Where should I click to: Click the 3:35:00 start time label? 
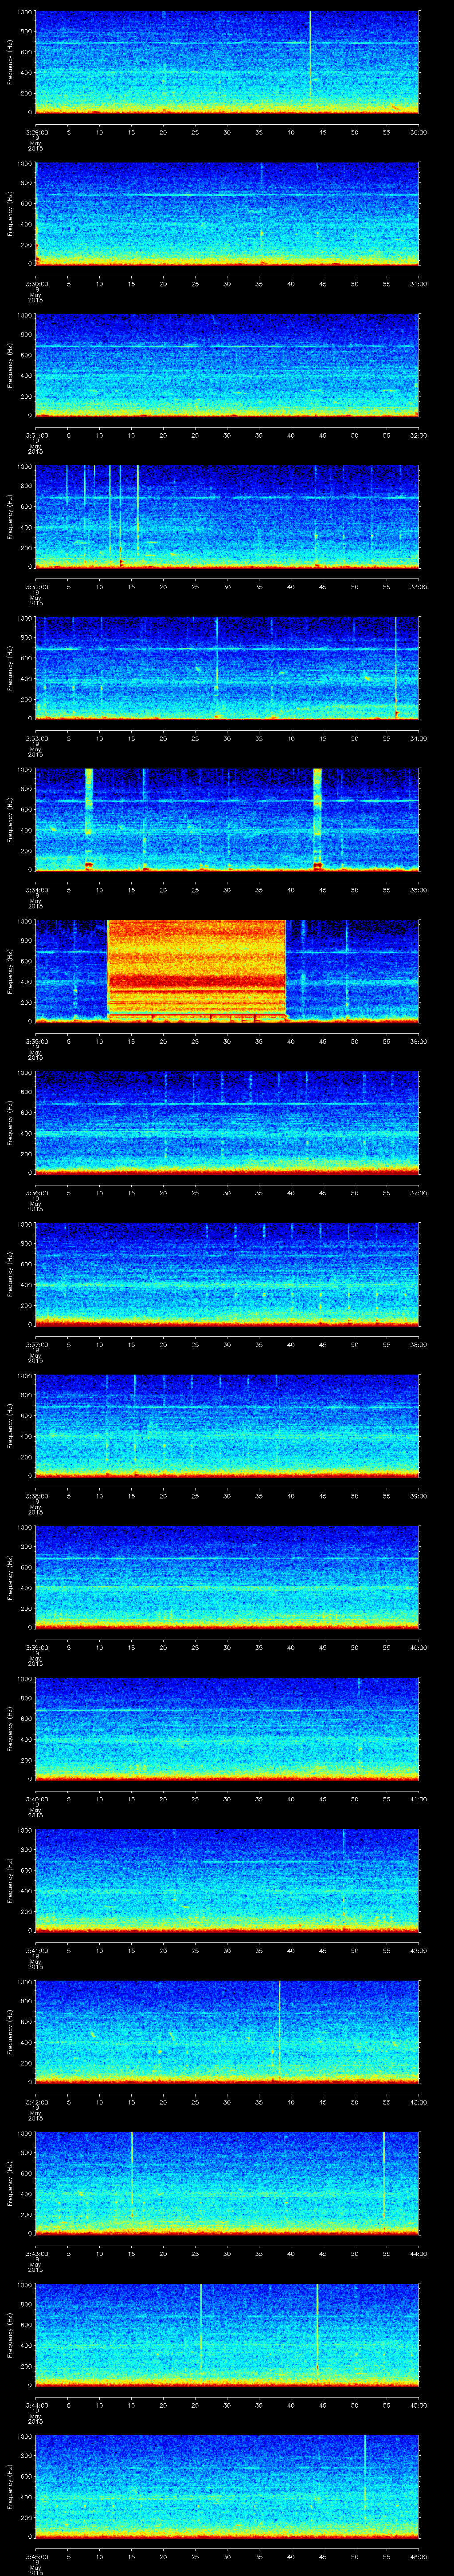pos(35,1041)
